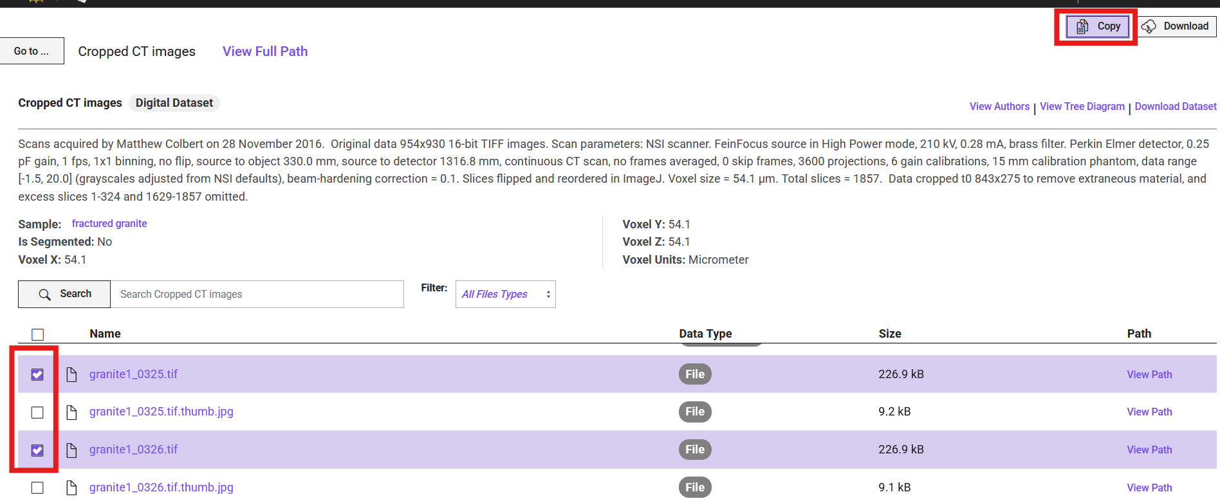
Task: Click file icon beside granite1_0325.tif.thumb.jpg
Action: [72, 412]
